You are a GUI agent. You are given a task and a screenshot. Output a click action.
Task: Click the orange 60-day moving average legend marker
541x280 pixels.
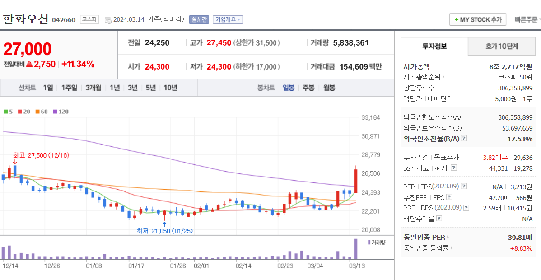(x=37, y=112)
